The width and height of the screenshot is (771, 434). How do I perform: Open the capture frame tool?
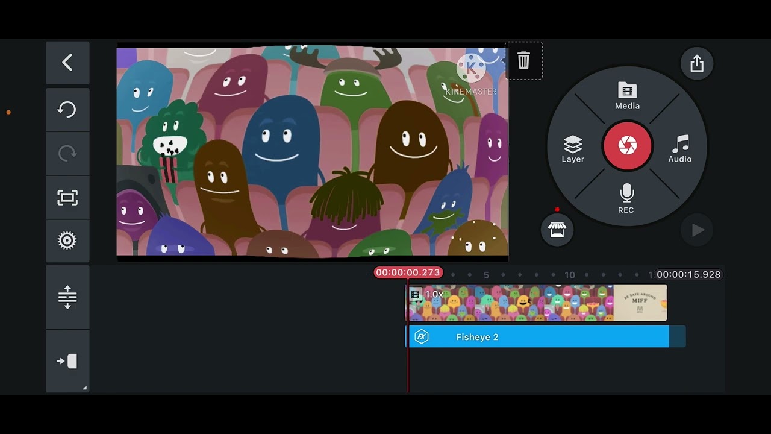click(67, 197)
